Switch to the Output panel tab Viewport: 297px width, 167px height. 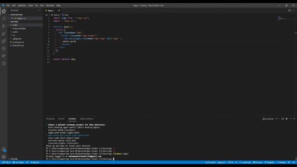(61, 119)
